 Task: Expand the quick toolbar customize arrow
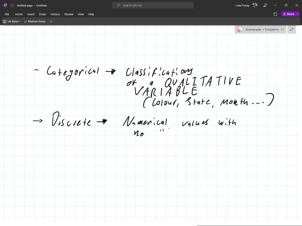(x=51, y=21)
